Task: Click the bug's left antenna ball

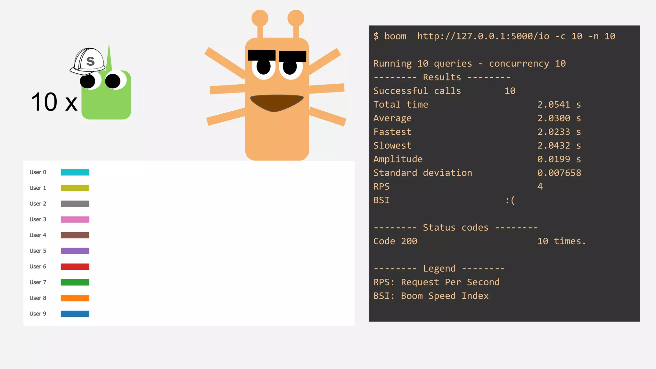Action: click(x=260, y=18)
